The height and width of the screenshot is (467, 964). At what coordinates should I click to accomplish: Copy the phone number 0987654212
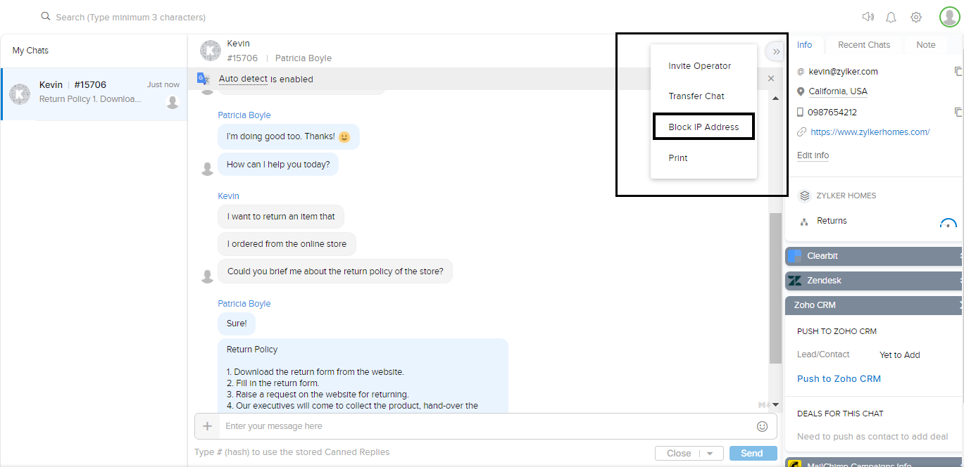coord(958,112)
